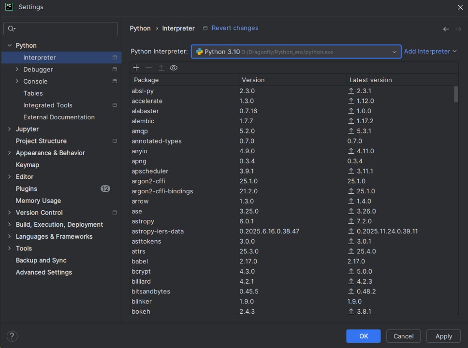
Task: Select the argon2-cffi-bindings package row
Action: pos(292,191)
